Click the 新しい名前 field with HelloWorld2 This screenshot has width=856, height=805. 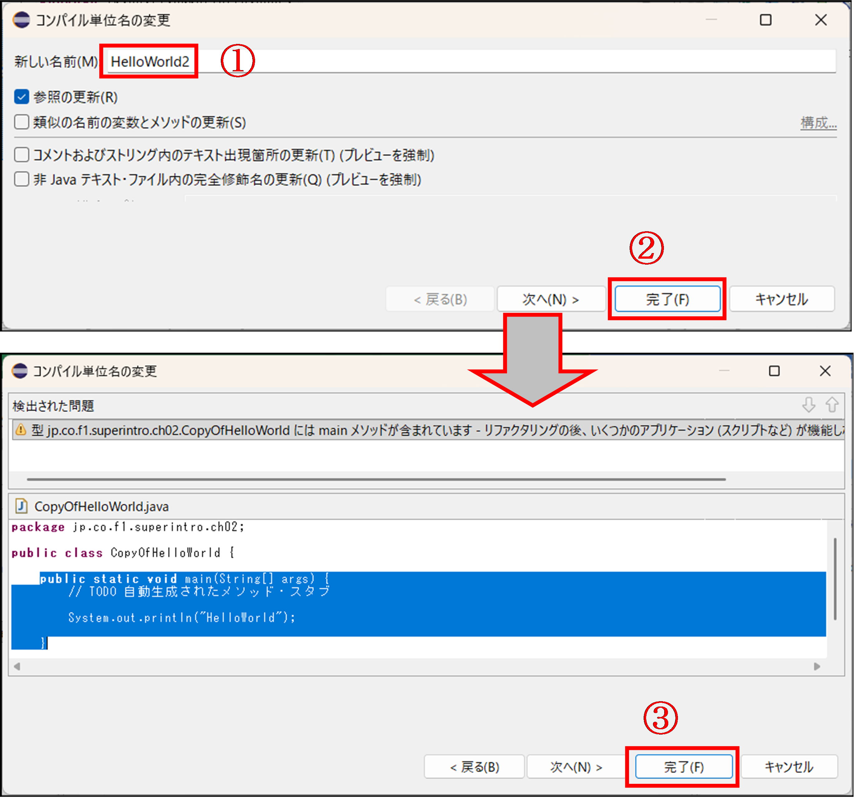coord(150,61)
